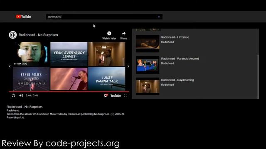
Task: Open Radiohead - I Promise thumbnail in list
Action: [148, 43]
